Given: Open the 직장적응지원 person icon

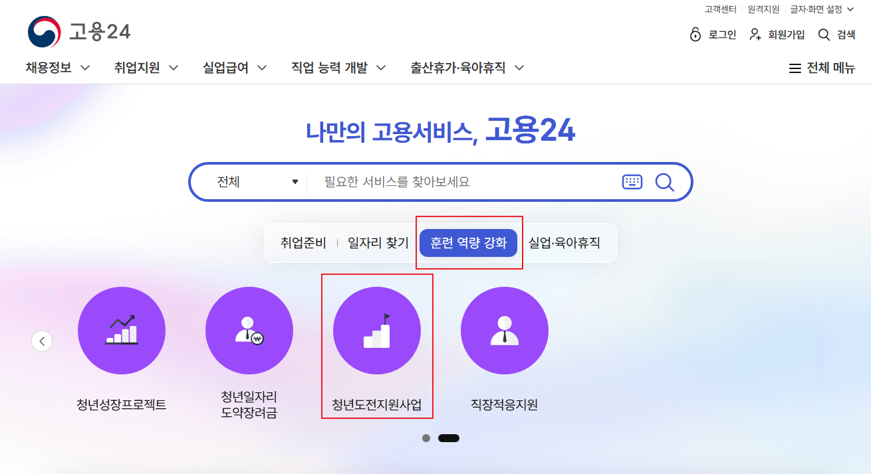Looking at the screenshot, I should [x=505, y=331].
